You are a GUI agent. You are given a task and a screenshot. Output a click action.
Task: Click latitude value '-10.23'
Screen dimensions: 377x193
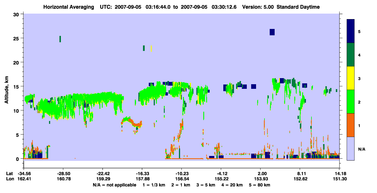[x=182, y=174]
